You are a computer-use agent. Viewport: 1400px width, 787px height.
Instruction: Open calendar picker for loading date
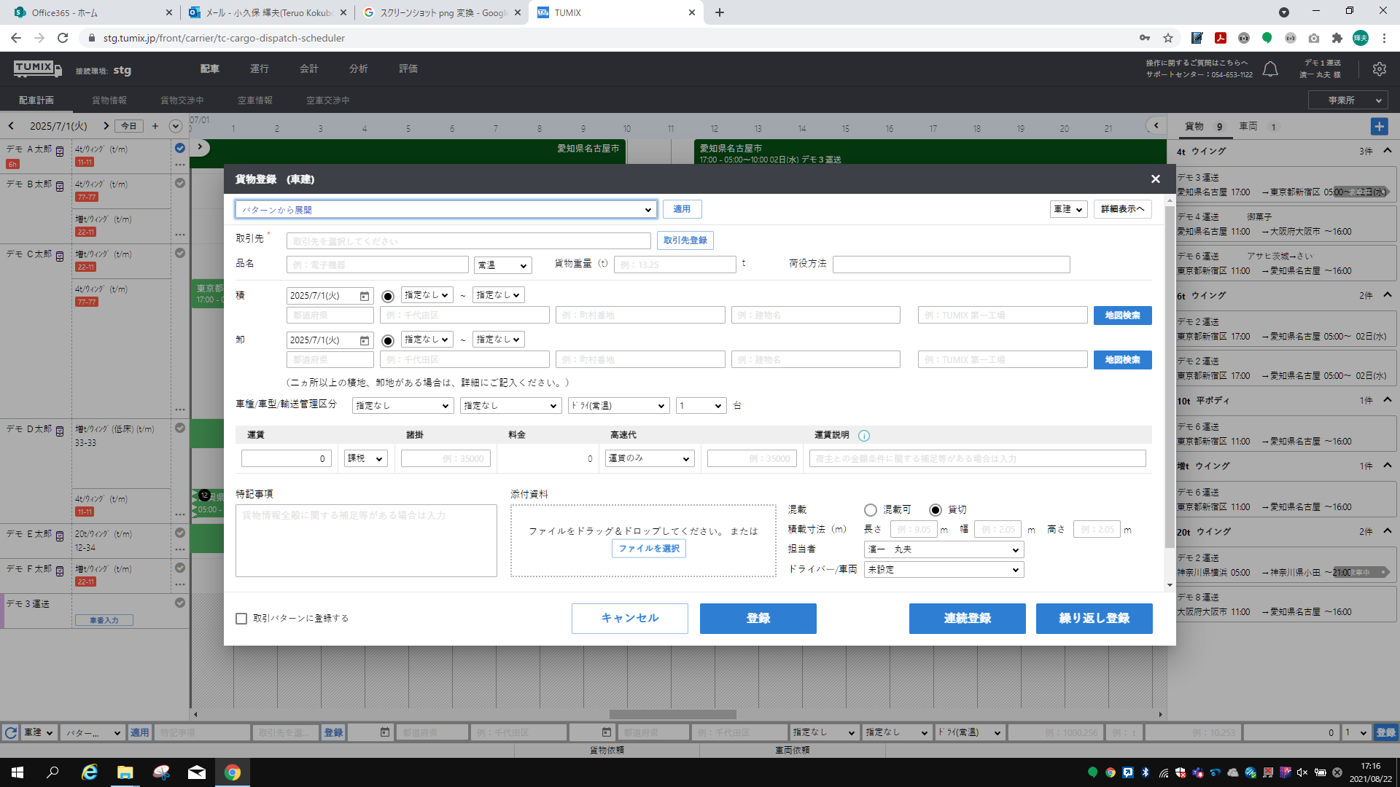click(x=365, y=296)
